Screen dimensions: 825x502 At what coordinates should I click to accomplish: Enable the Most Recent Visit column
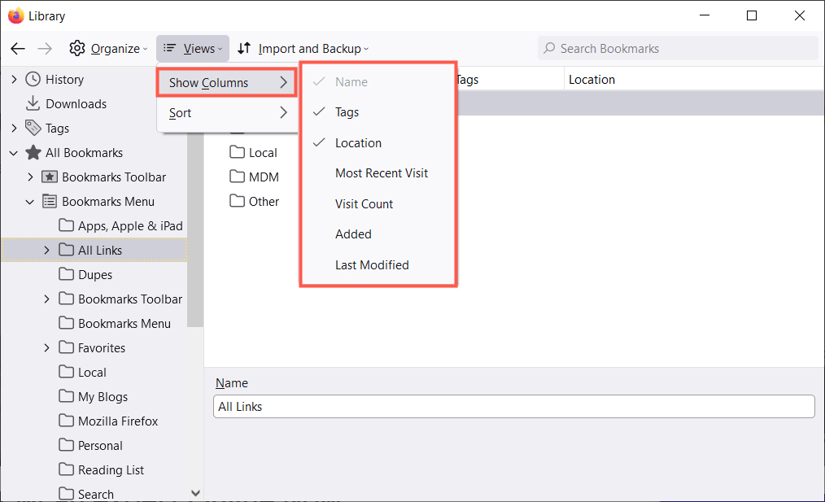(381, 173)
